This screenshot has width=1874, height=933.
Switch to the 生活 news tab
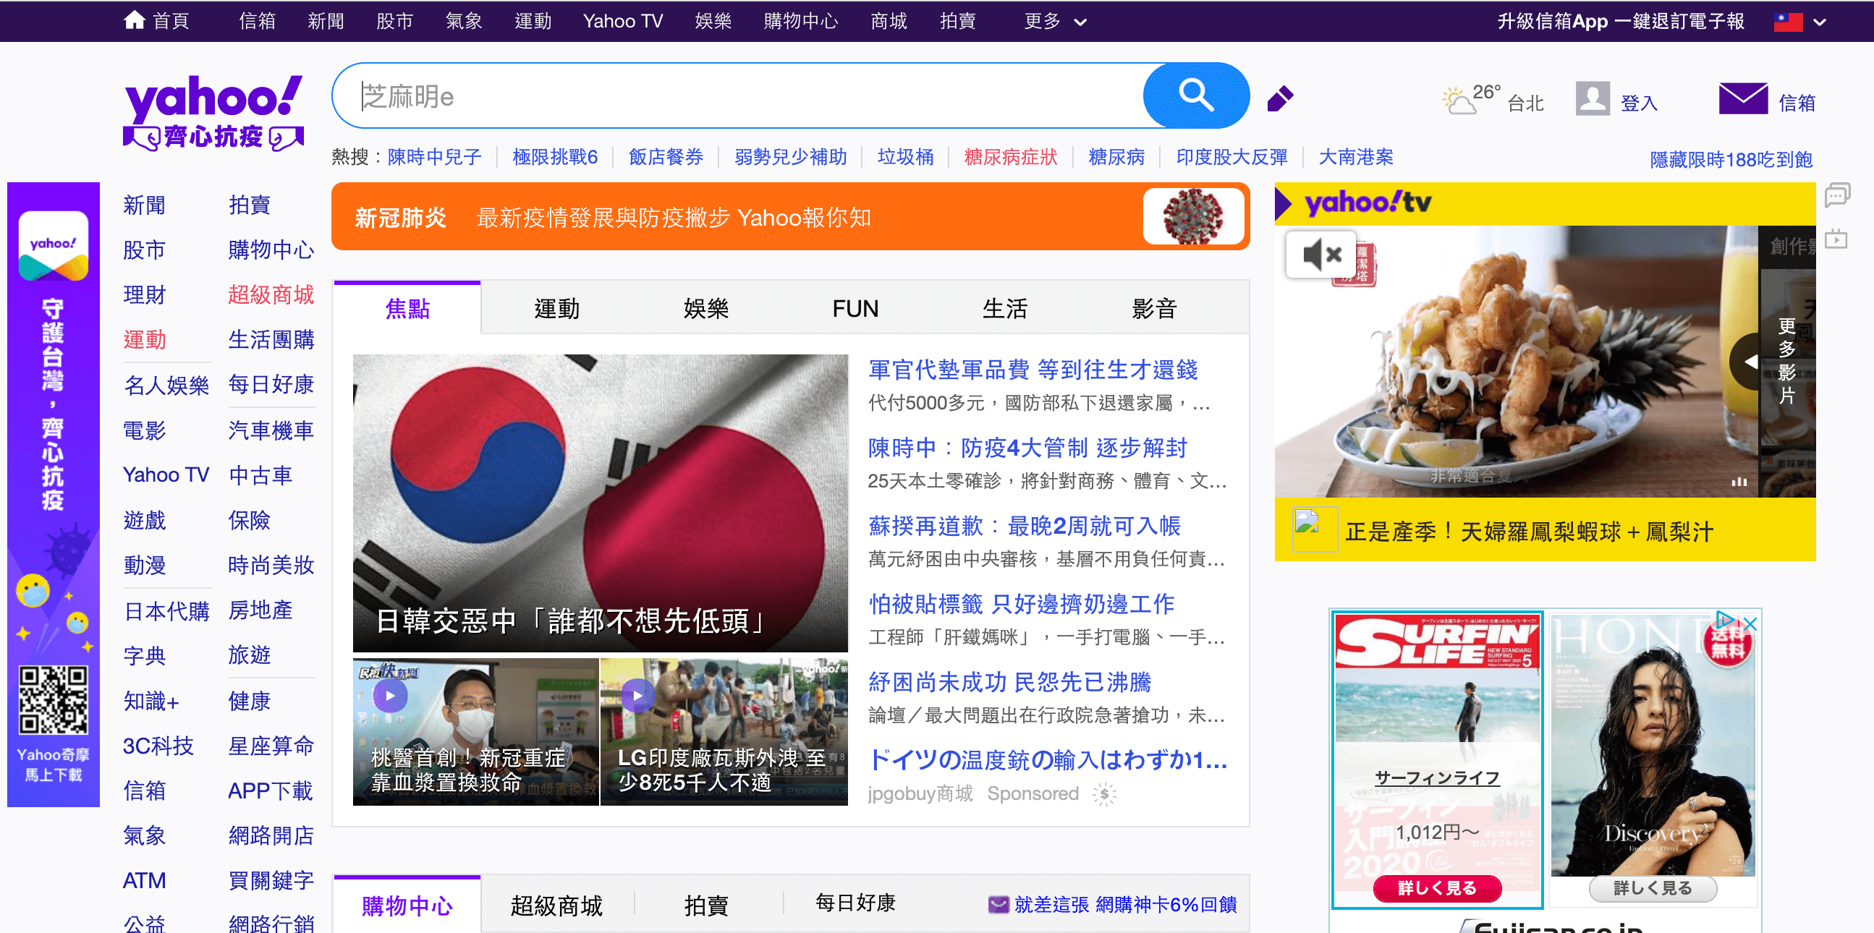(x=1005, y=308)
